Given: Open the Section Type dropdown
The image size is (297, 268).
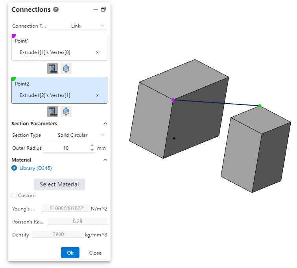Looking at the screenshot, I should tap(74, 135).
